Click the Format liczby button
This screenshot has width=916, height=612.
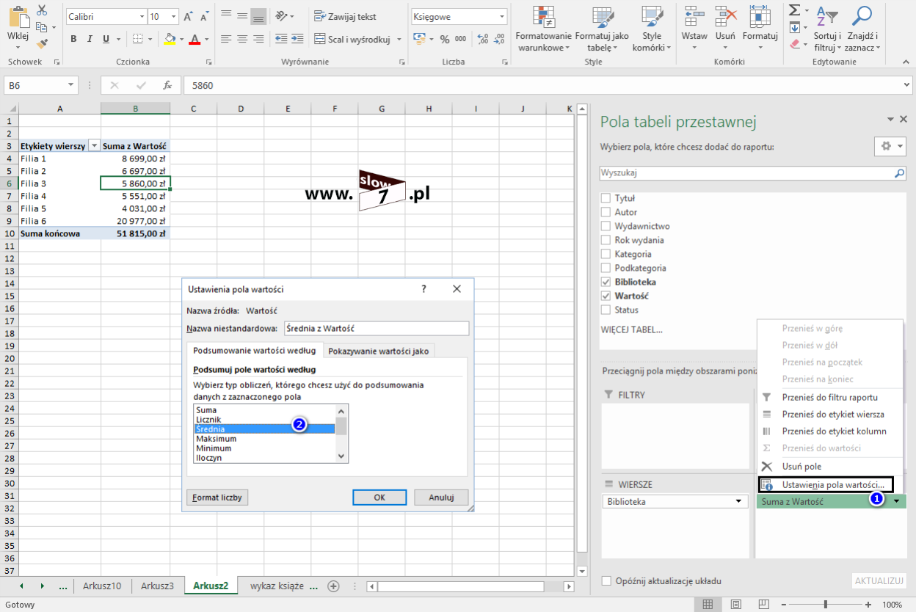pos(217,497)
